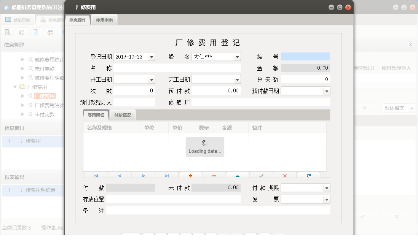The image size is (418, 249).
Task: Open the 登记日期 date dropdown
Action: pos(152,57)
